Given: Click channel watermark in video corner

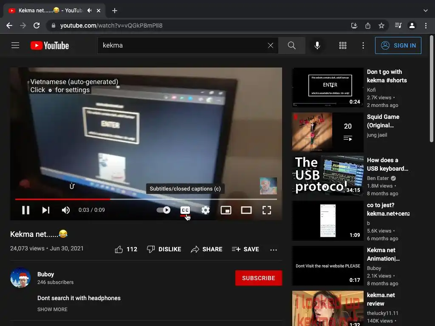Looking at the screenshot, I should (268, 186).
